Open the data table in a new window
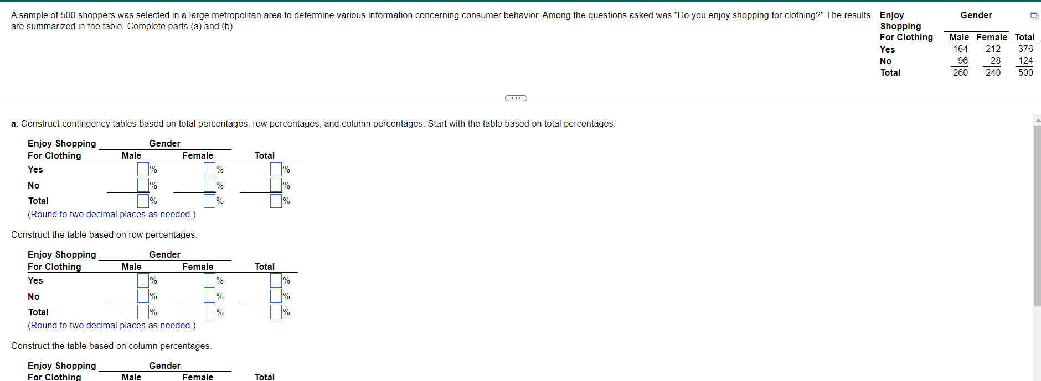1041x381 pixels. 1034,15
